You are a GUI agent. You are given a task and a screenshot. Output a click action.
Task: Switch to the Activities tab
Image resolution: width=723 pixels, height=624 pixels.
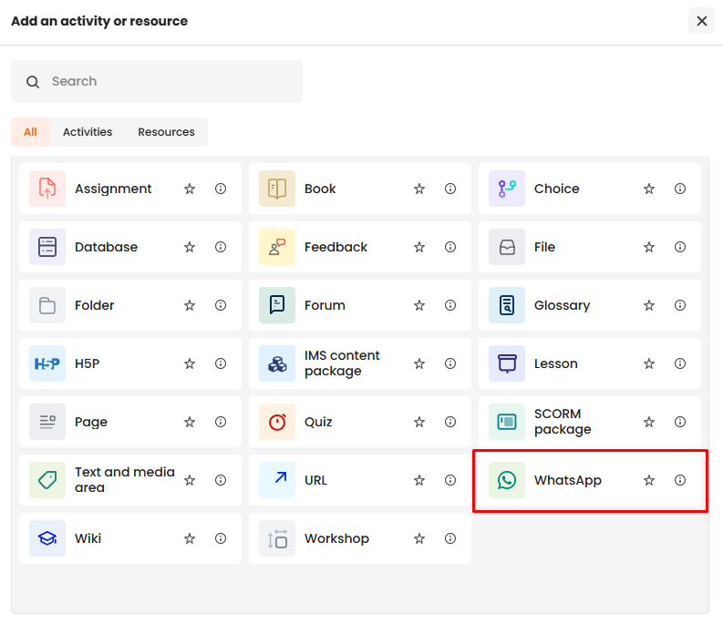[88, 132]
